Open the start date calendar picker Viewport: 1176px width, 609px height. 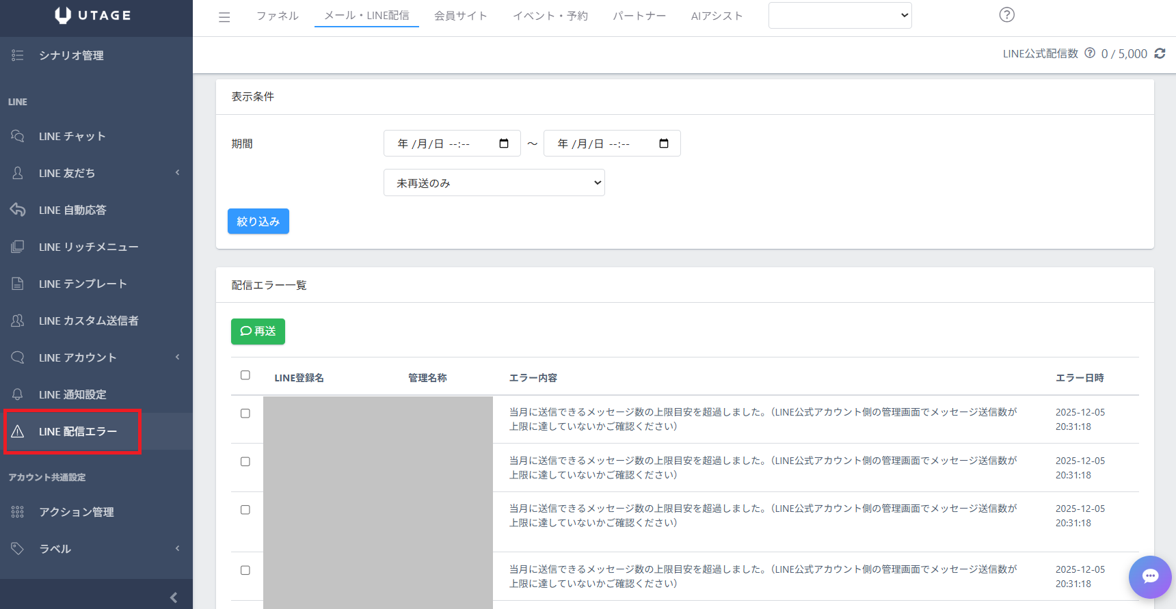[504, 144]
